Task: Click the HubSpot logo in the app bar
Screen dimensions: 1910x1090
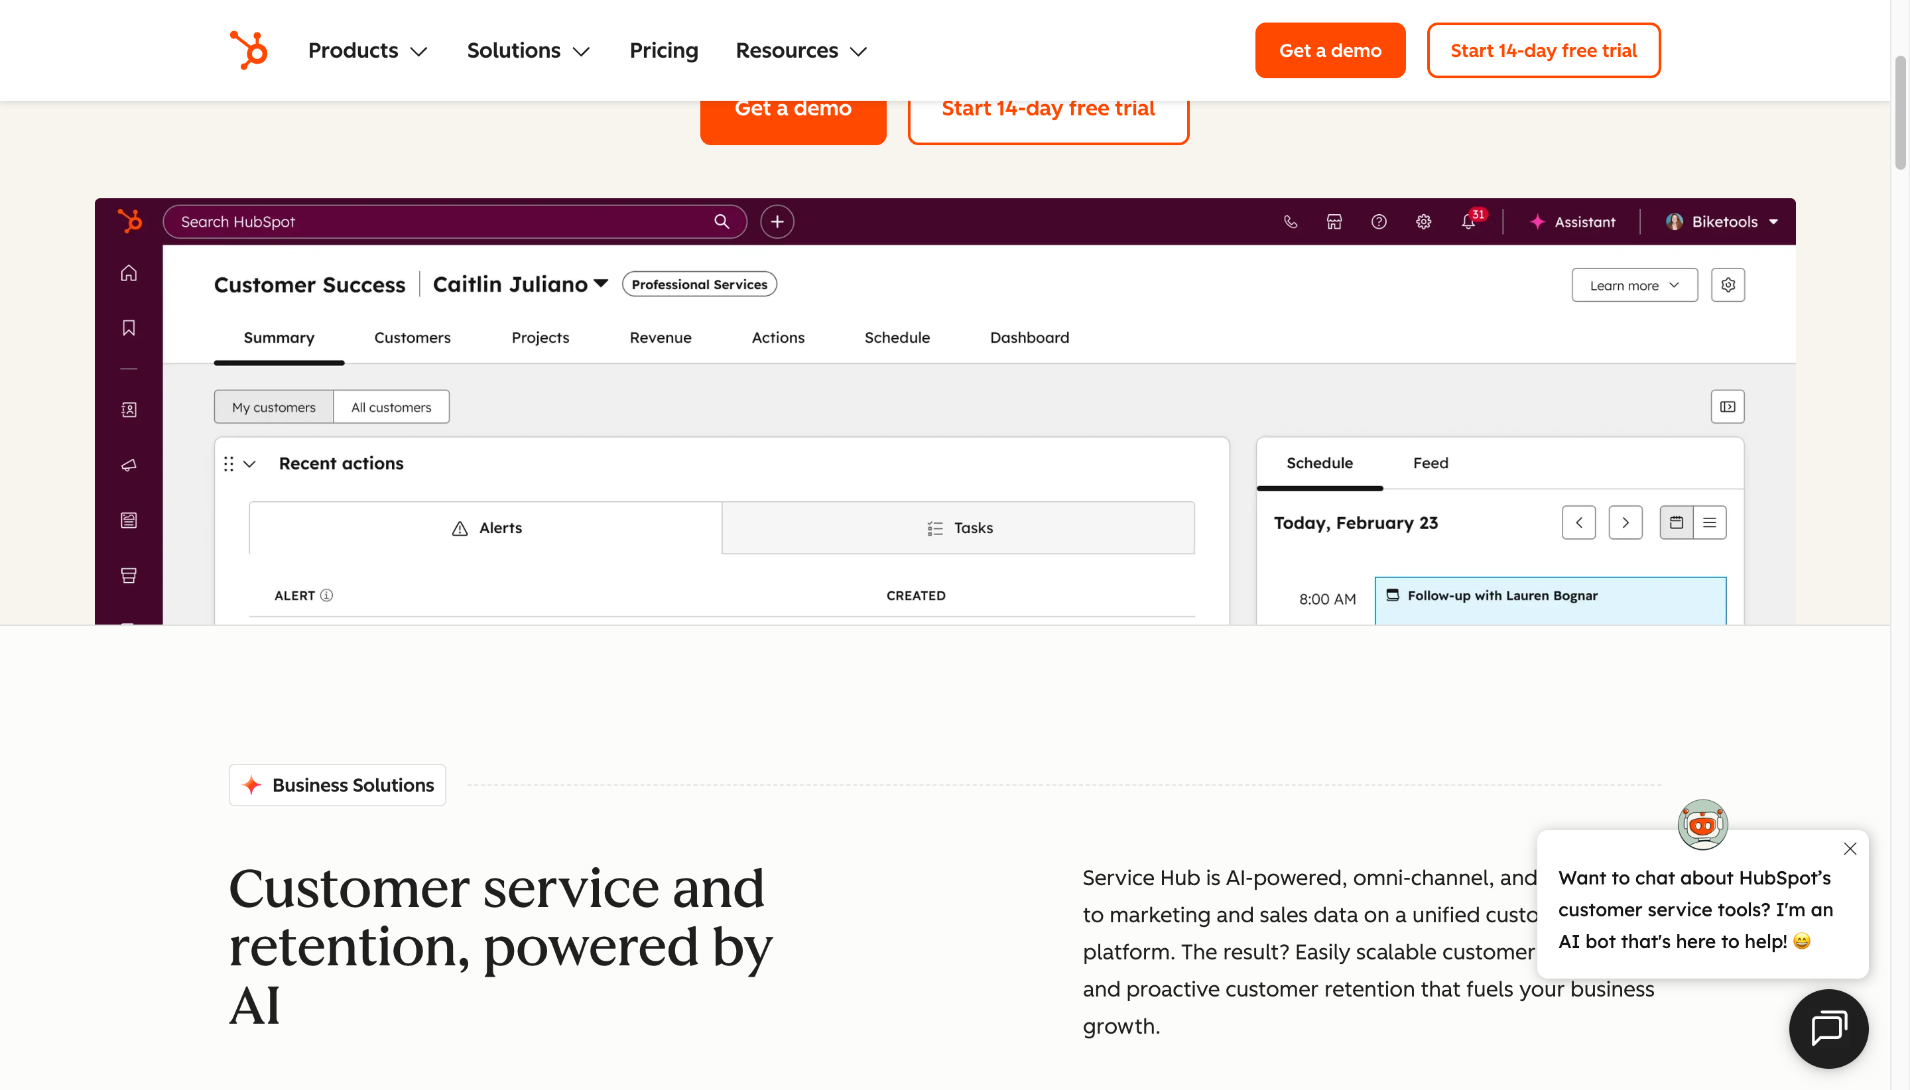Action: click(129, 221)
